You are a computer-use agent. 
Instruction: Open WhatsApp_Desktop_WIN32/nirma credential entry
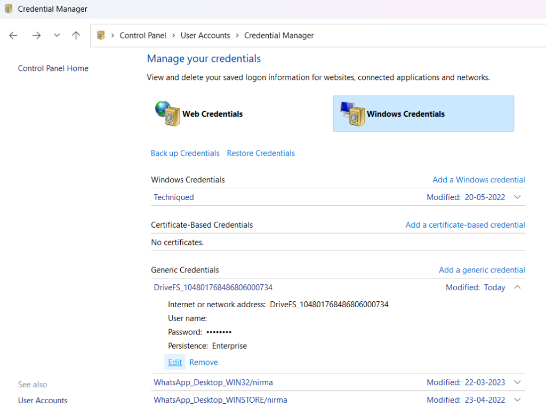(213, 382)
